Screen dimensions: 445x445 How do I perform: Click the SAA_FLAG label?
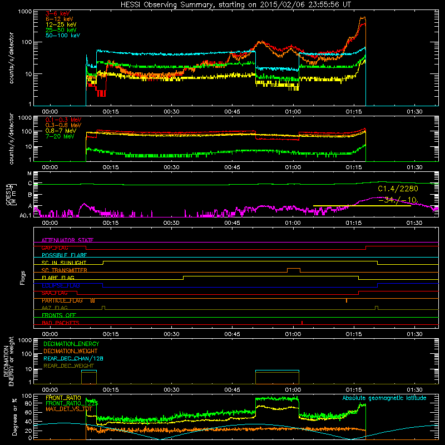point(55,293)
